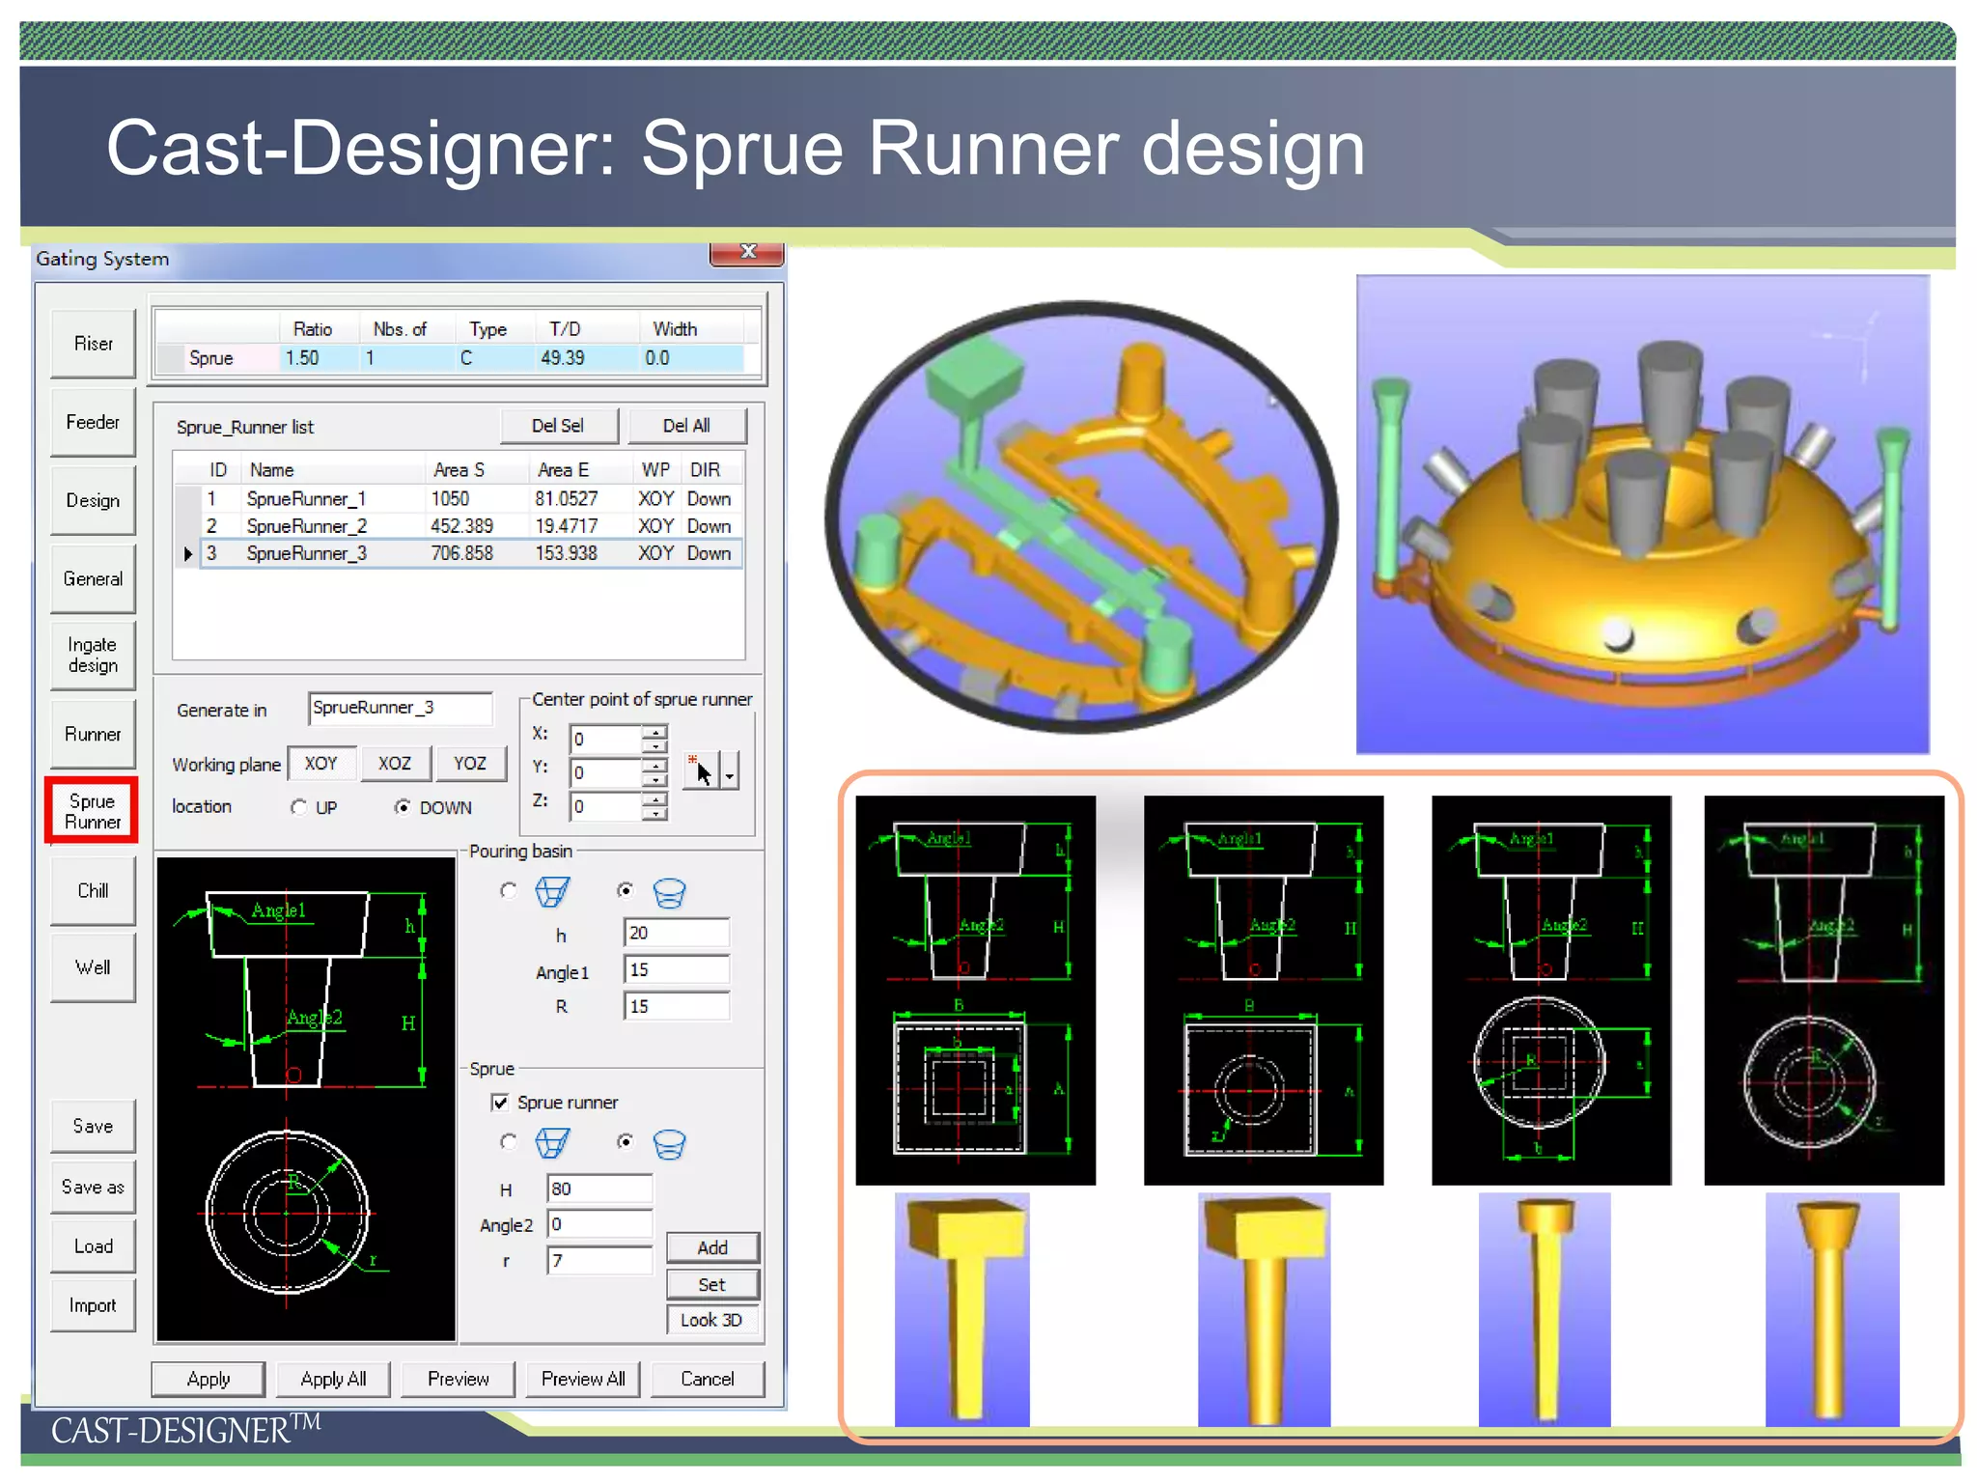
Task: Open the Riser tab in Gating System
Action: [x=93, y=344]
